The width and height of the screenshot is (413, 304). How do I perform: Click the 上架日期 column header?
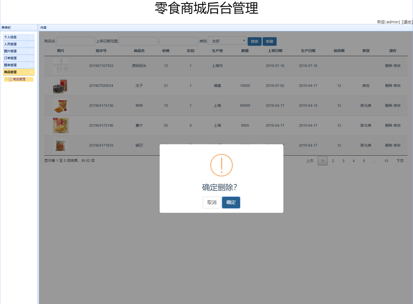tap(275, 51)
